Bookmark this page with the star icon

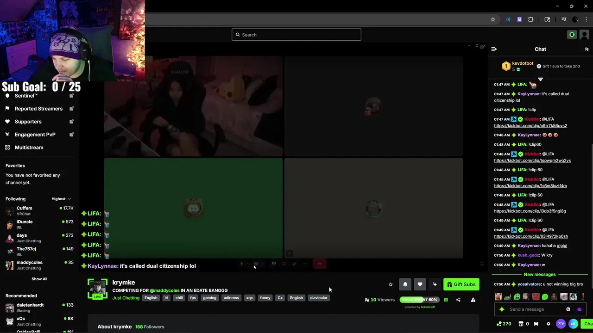(x=493, y=19)
